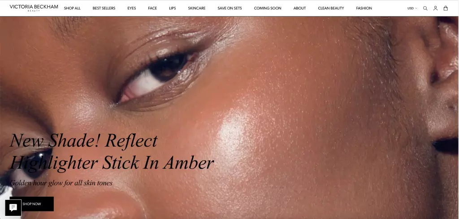Go to the Eyes category
The image size is (459, 219).
click(x=132, y=8)
